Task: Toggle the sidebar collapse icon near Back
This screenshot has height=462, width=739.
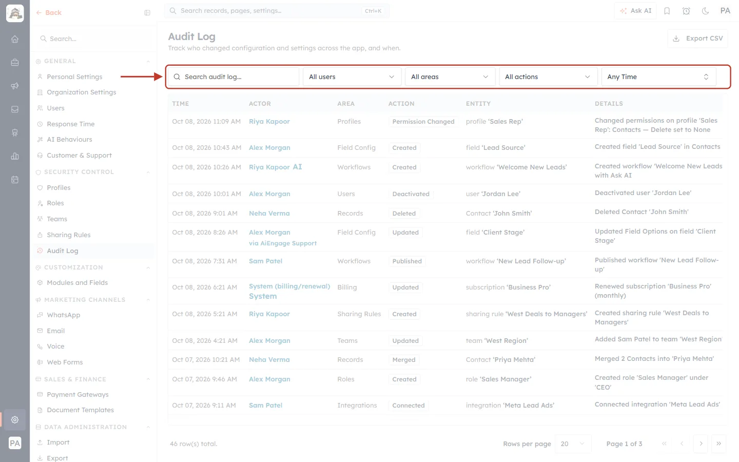Action: click(147, 13)
